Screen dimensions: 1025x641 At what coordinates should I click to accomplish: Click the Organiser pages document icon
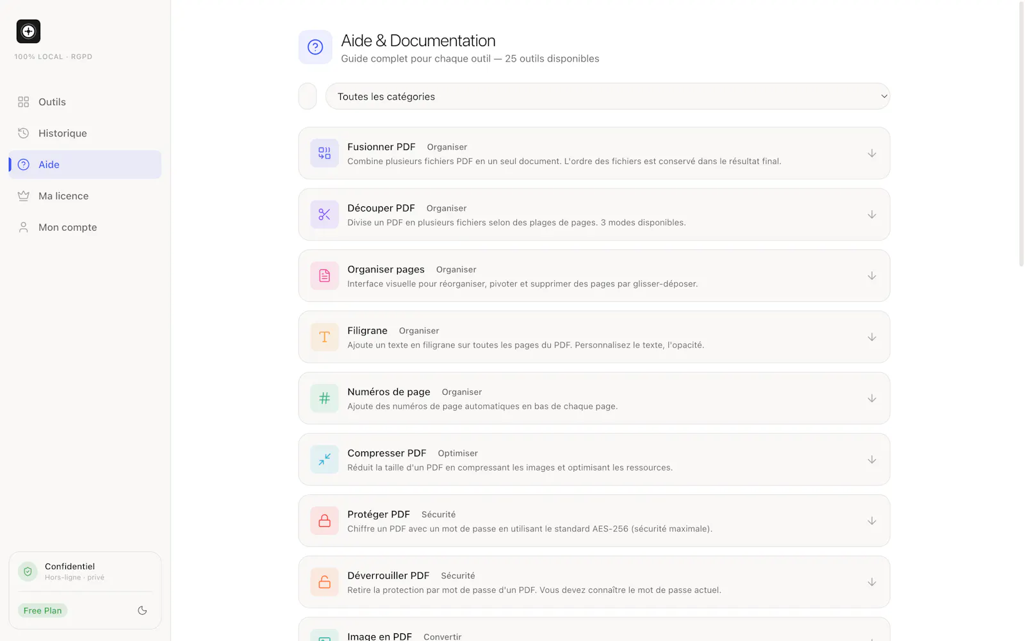325,276
